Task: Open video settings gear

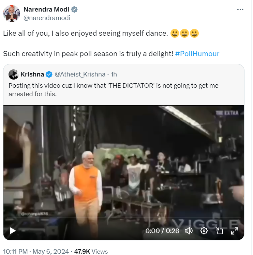Action: pos(204,231)
